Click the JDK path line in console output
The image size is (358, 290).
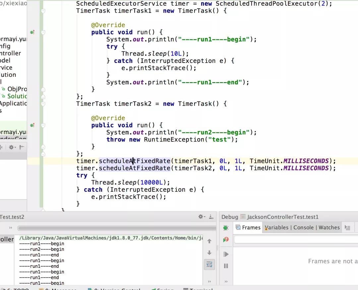click(111, 238)
